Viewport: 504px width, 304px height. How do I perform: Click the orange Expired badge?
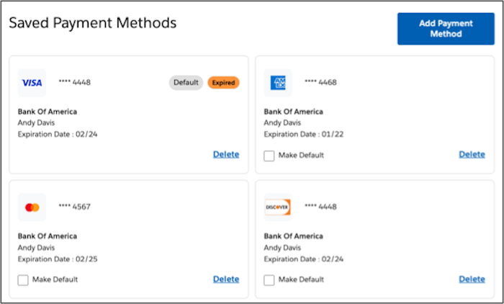click(x=223, y=83)
